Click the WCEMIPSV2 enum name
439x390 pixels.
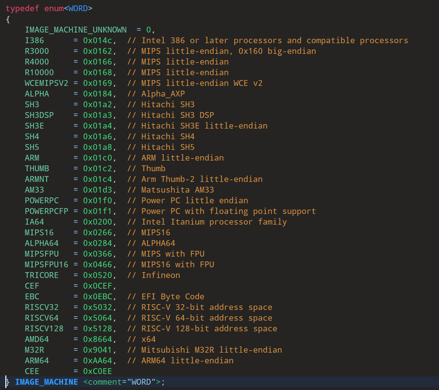(x=47, y=83)
